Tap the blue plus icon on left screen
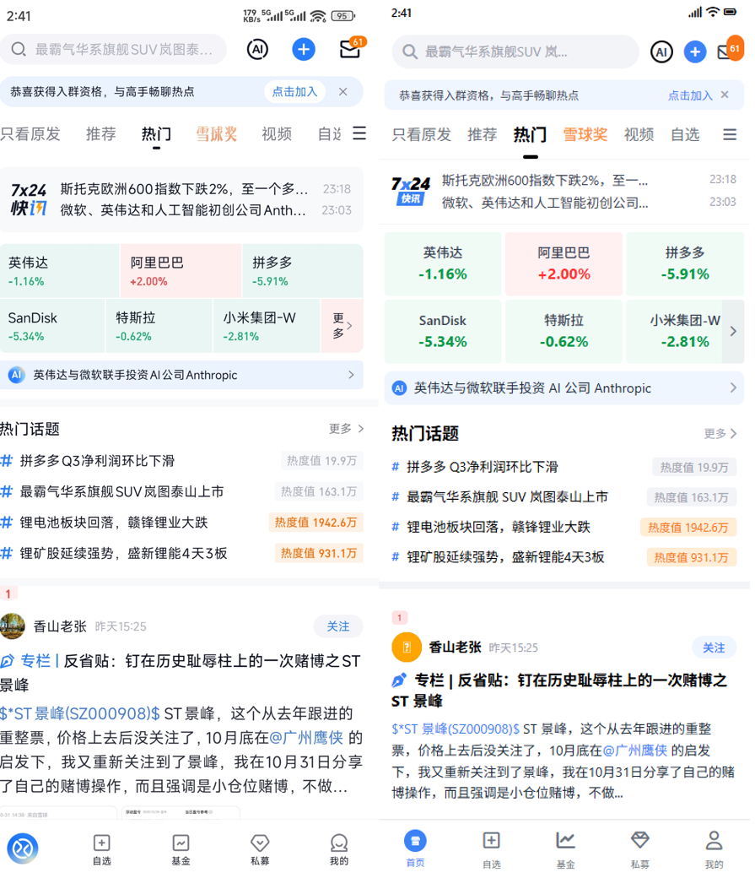 tap(304, 49)
